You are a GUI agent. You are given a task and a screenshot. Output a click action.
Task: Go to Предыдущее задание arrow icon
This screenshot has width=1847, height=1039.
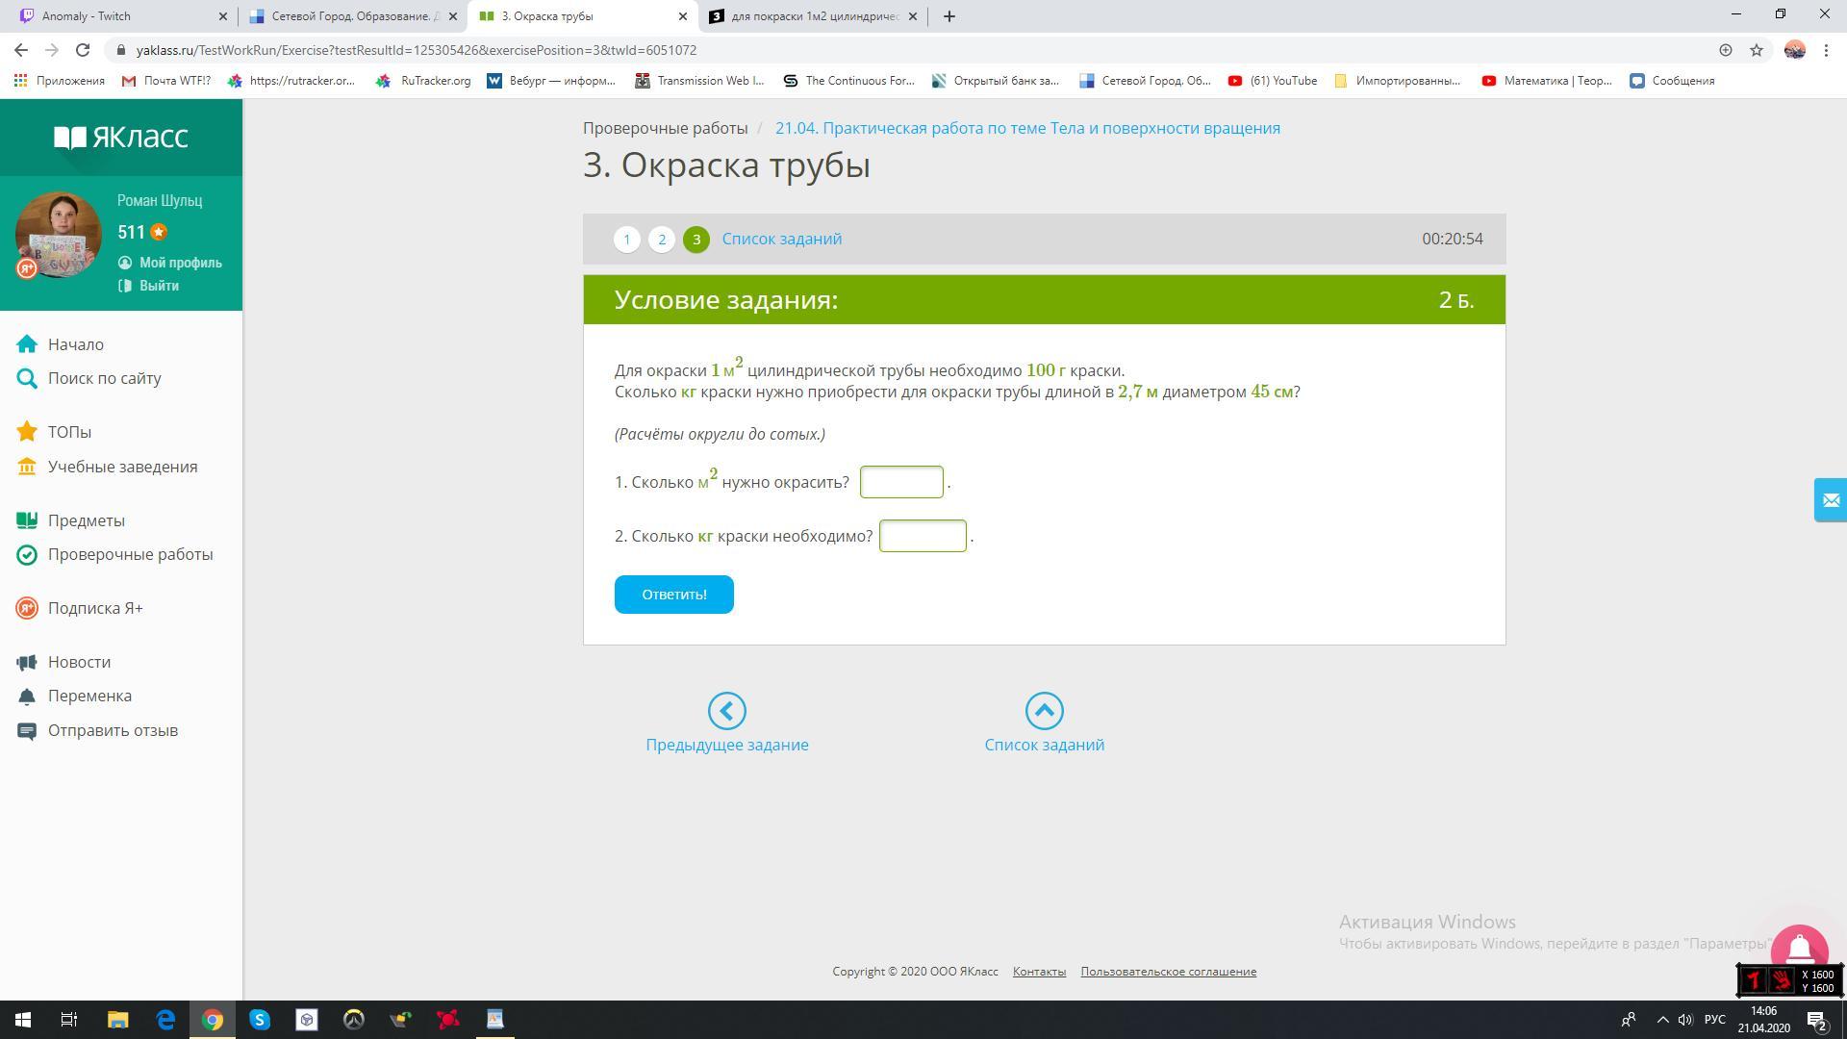726,711
